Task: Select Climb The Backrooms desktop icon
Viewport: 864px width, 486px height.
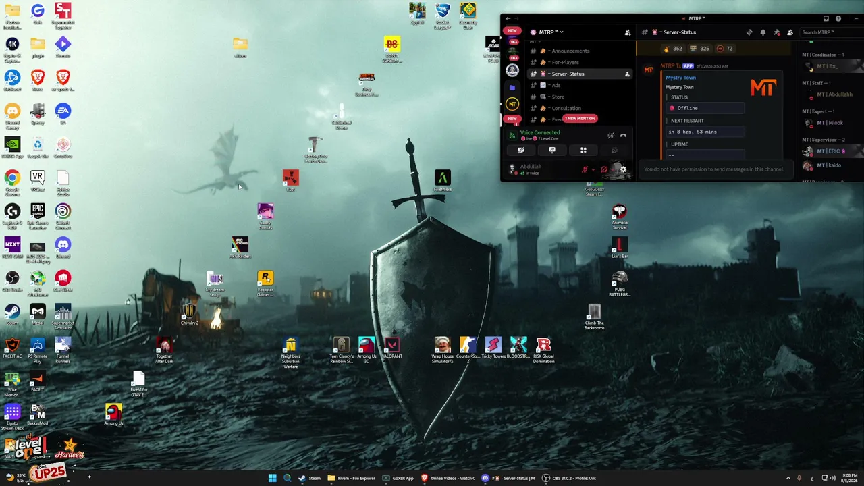Action: [x=594, y=317]
